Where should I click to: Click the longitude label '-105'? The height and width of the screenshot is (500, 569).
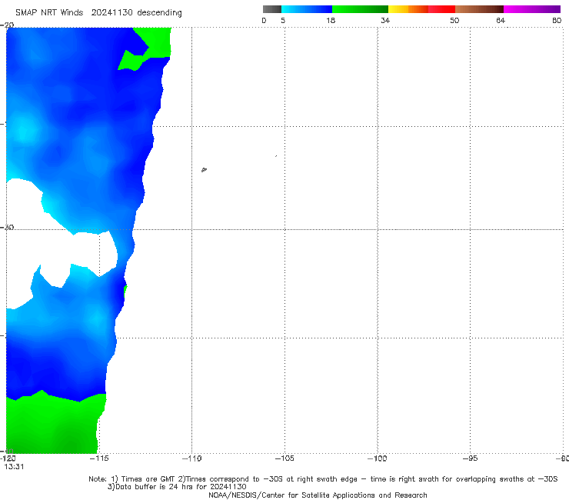click(284, 458)
